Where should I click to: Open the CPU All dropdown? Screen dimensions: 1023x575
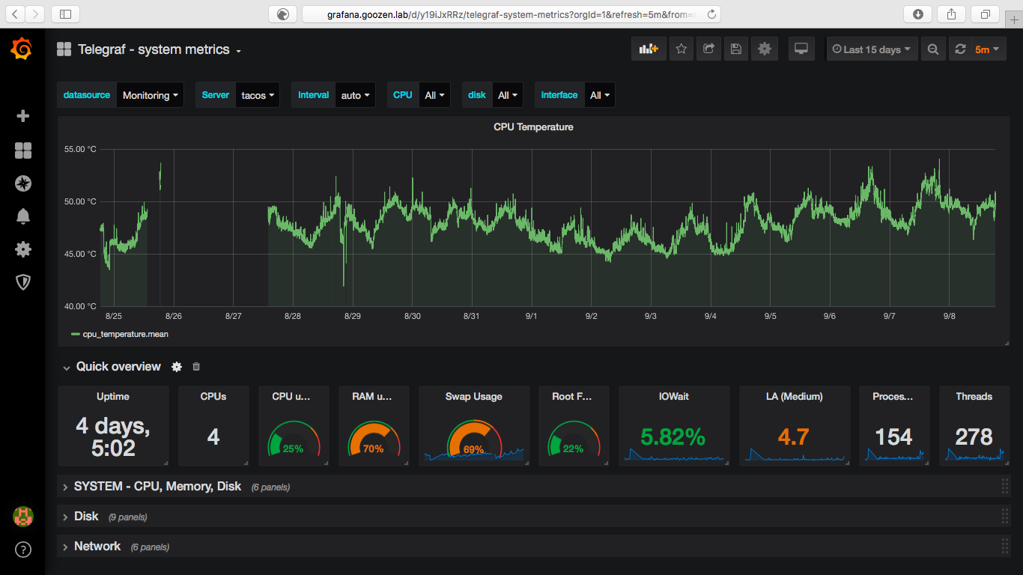point(434,95)
